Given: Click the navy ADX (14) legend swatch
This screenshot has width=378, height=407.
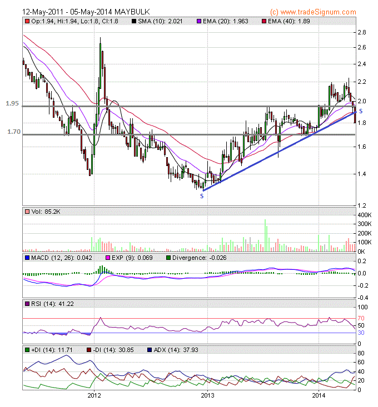Looking at the screenshot, I should point(150,350).
